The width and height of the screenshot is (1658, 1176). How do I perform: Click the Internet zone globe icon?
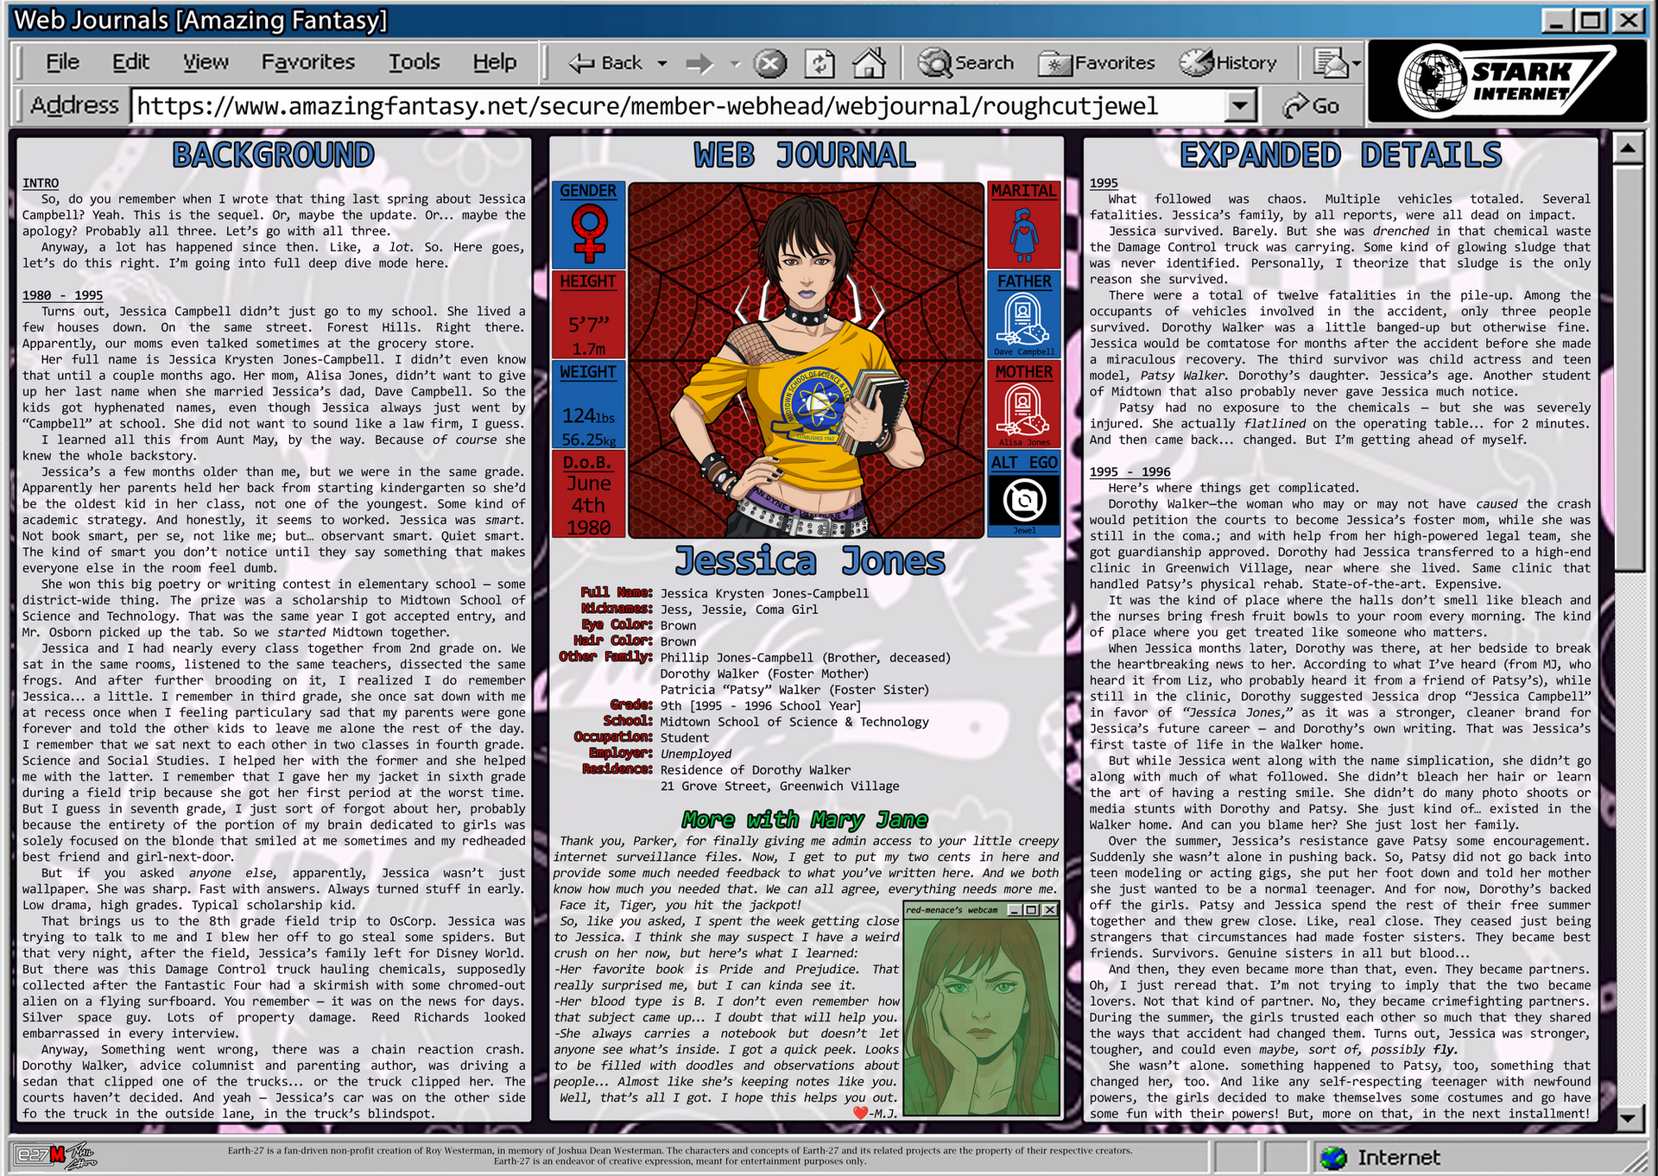[x=1334, y=1157]
